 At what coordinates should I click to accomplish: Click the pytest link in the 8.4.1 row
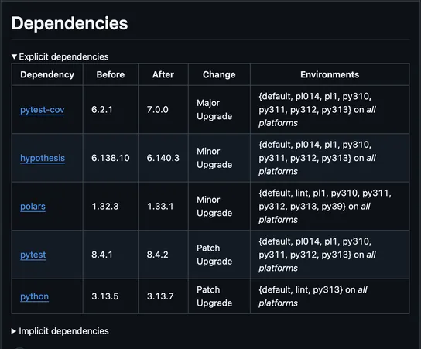pyautogui.click(x=33, y=255)
